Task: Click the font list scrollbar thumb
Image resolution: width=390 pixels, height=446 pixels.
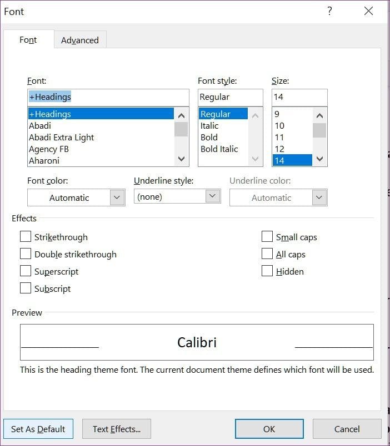Action: 181,129
